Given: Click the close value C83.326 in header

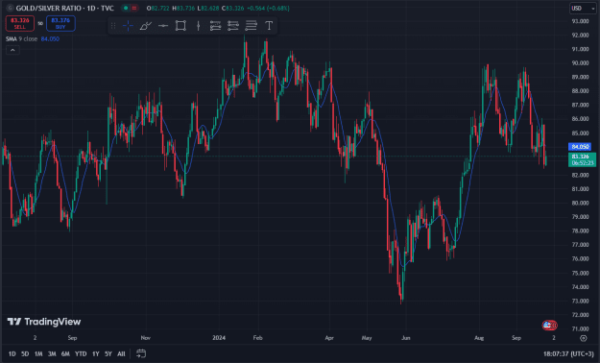Looking at the screenshot, I should point(232,8).
